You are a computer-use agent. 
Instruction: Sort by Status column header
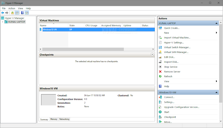pyautogui.click(x=148, y=25)
